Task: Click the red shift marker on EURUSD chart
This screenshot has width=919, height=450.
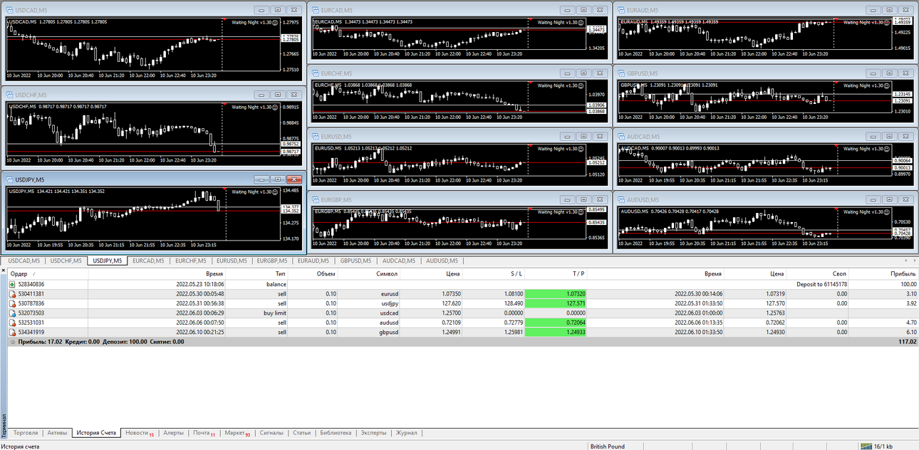Action: click(530, 145)
